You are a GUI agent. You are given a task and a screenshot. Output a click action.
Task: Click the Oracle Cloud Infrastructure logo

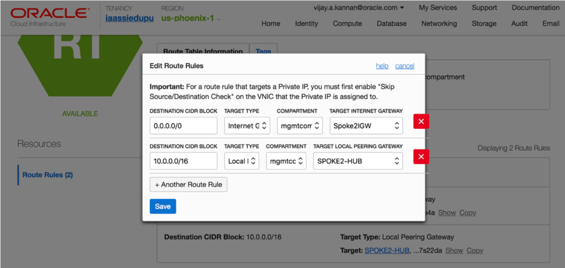click(x=50, y=16)
